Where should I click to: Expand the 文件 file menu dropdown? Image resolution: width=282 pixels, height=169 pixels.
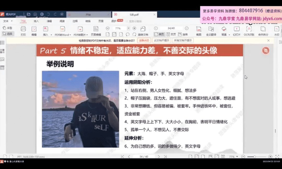click(x=11, y=21)
